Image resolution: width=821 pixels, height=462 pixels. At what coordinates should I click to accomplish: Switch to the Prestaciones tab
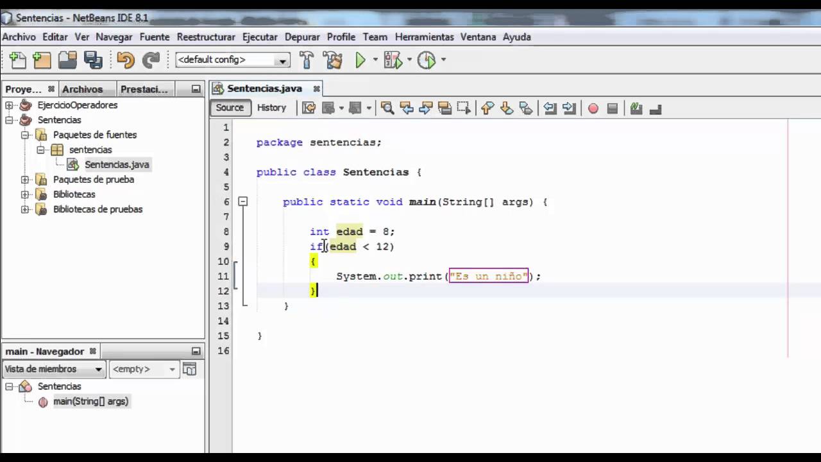[144, 89]
